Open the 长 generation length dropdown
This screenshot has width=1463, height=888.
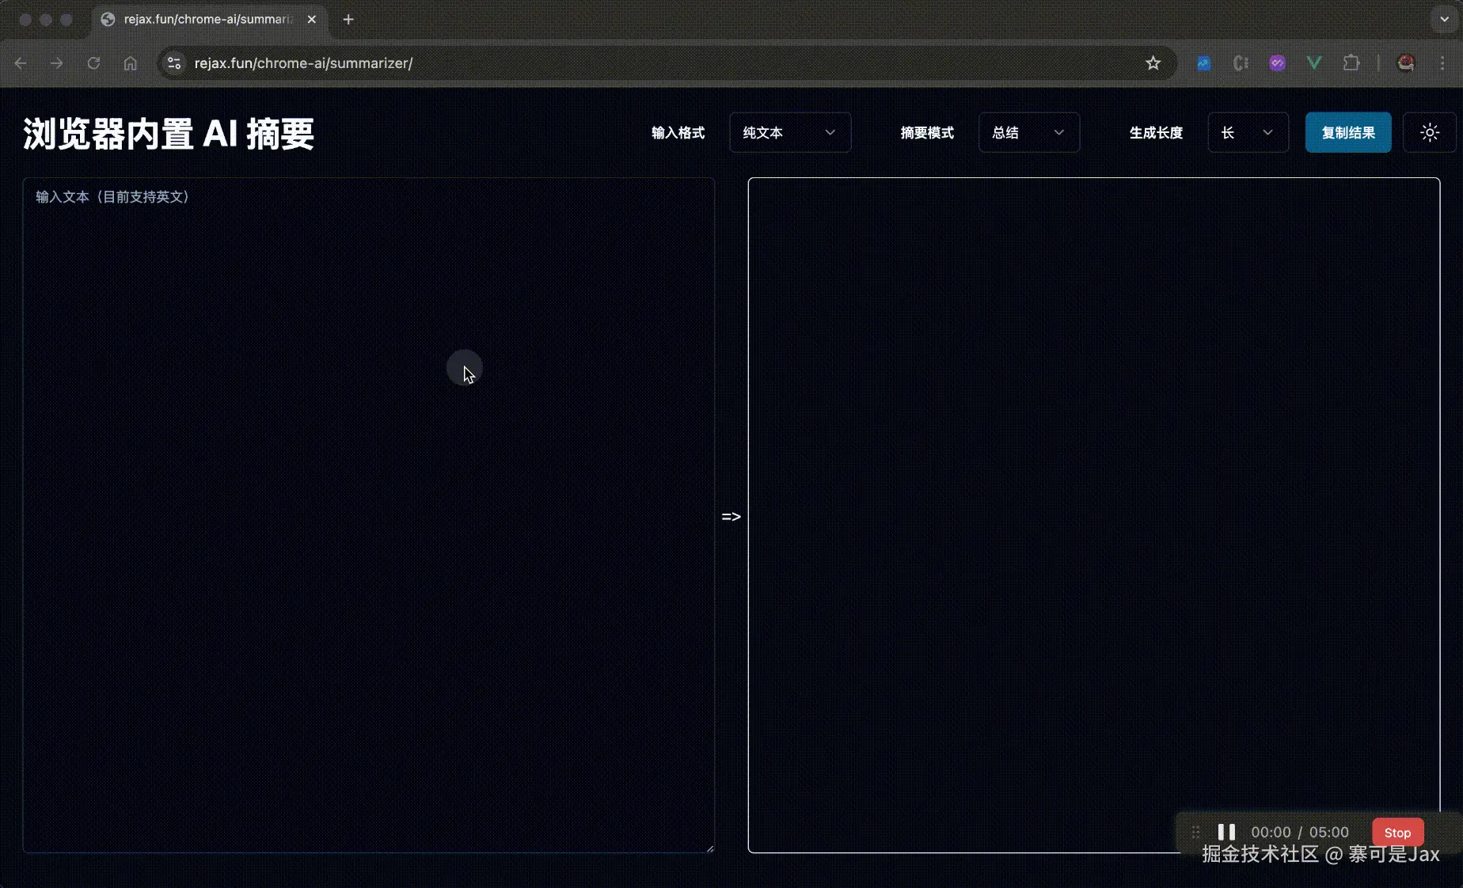tap(1248, 132)
